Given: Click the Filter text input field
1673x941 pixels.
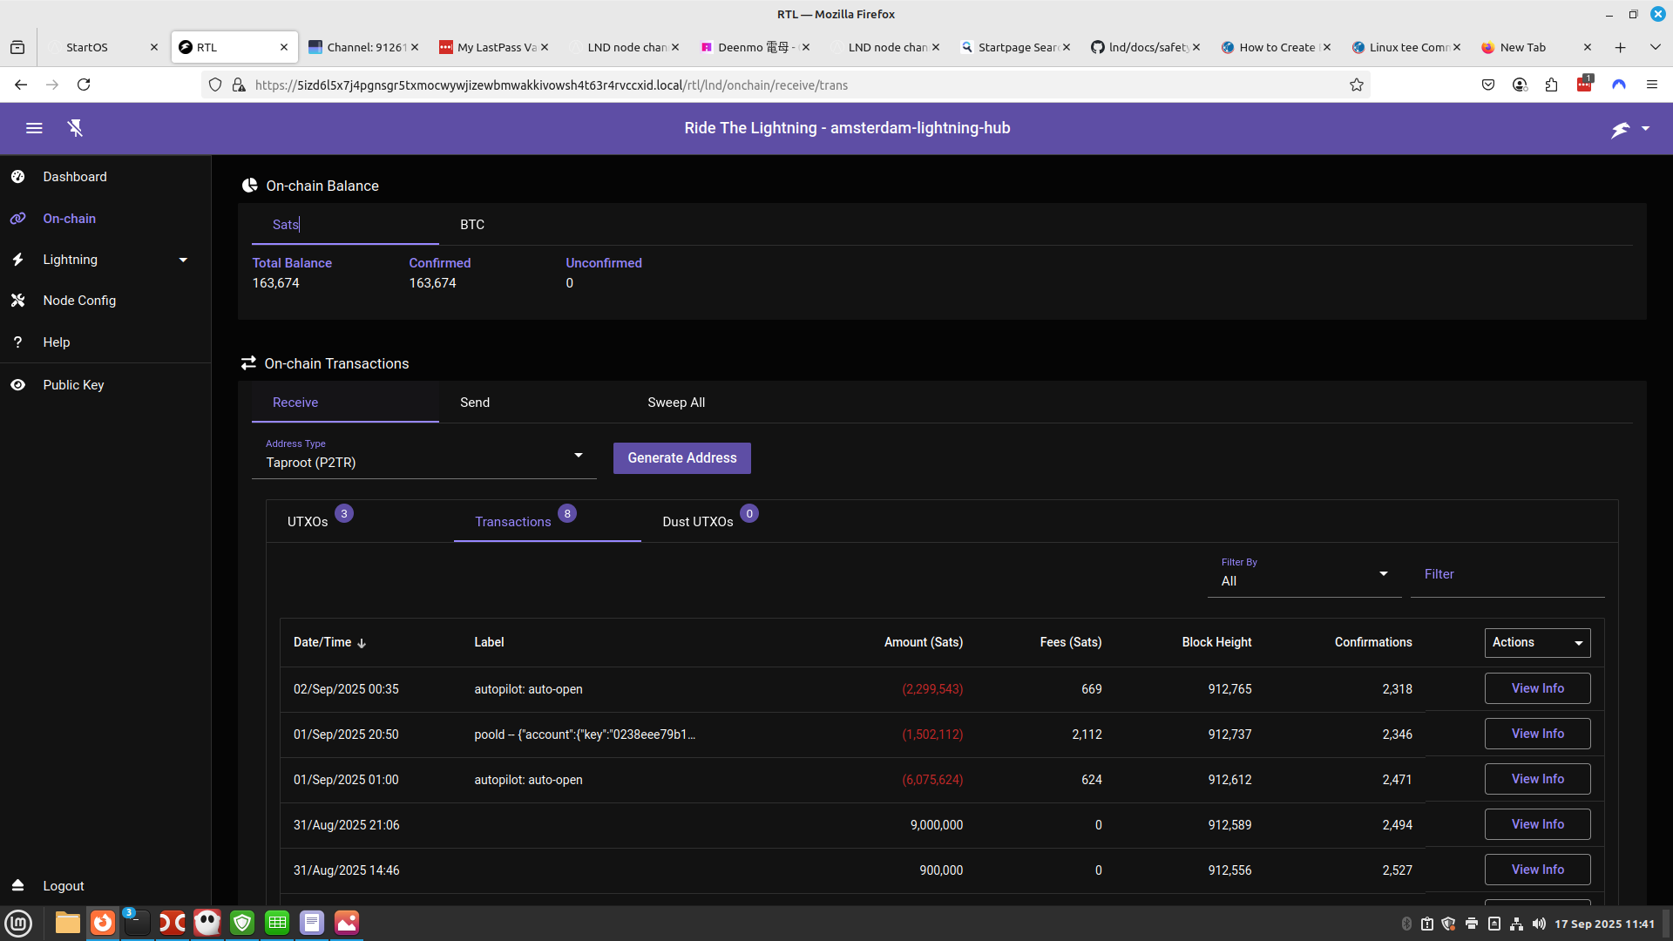Looking at the screenshot, I should (x=1507, y=575).
